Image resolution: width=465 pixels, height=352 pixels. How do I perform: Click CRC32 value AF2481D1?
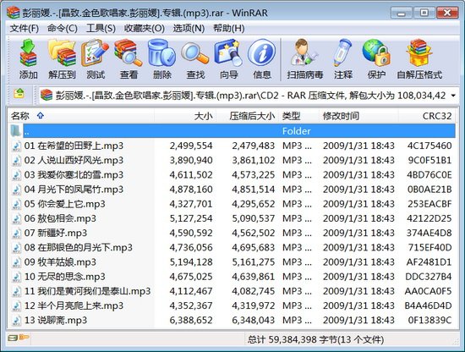pyautogui.click(x=429, y=262)
